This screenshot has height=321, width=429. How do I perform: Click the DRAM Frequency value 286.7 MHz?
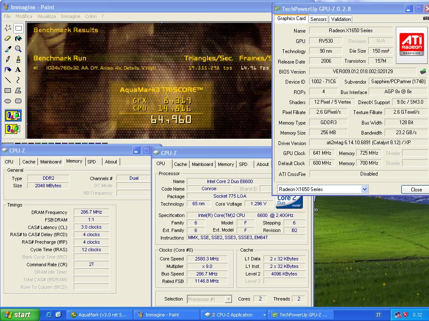91,212
